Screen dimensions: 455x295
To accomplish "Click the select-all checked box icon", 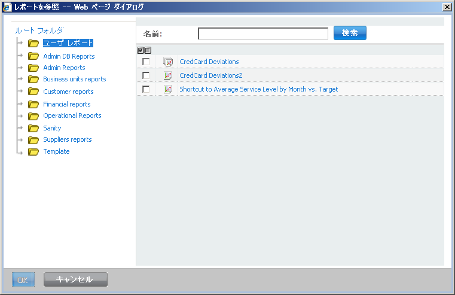I will pos(141,50).
